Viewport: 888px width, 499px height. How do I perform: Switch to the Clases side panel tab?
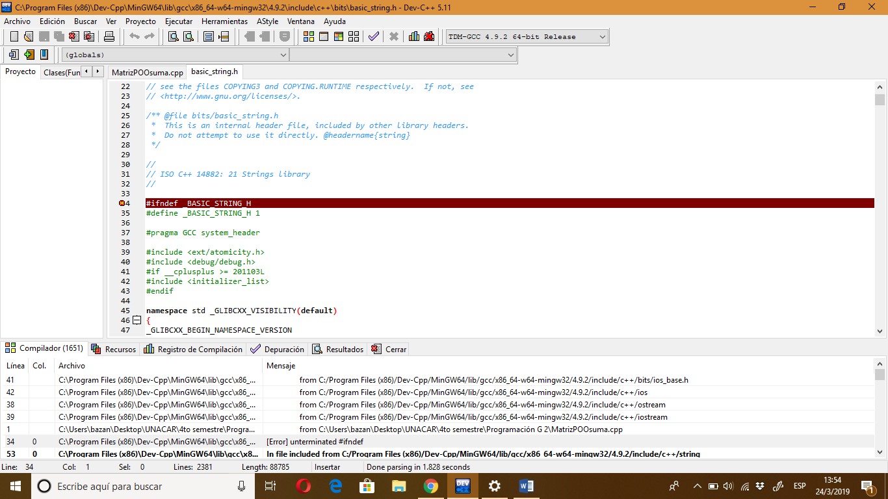pos(61,72)
